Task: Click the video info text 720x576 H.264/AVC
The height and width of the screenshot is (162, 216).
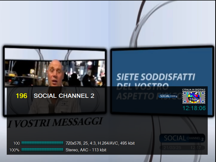Action: point(100,143)
